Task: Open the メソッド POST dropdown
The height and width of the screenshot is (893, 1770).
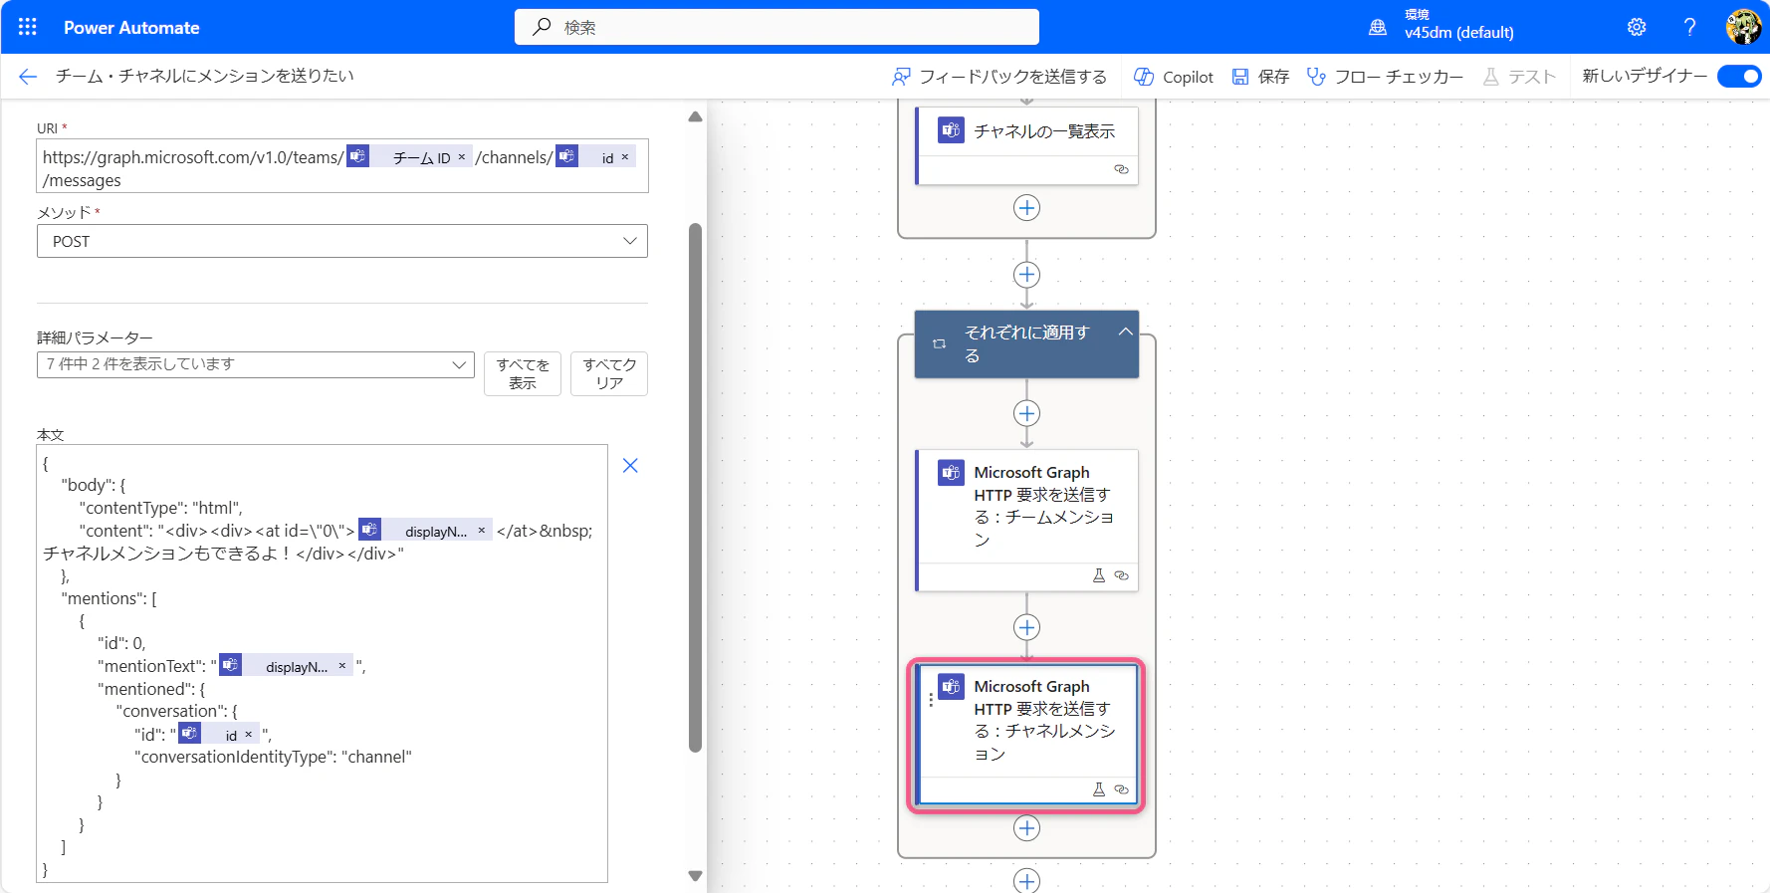Action: tap(342, 241)
